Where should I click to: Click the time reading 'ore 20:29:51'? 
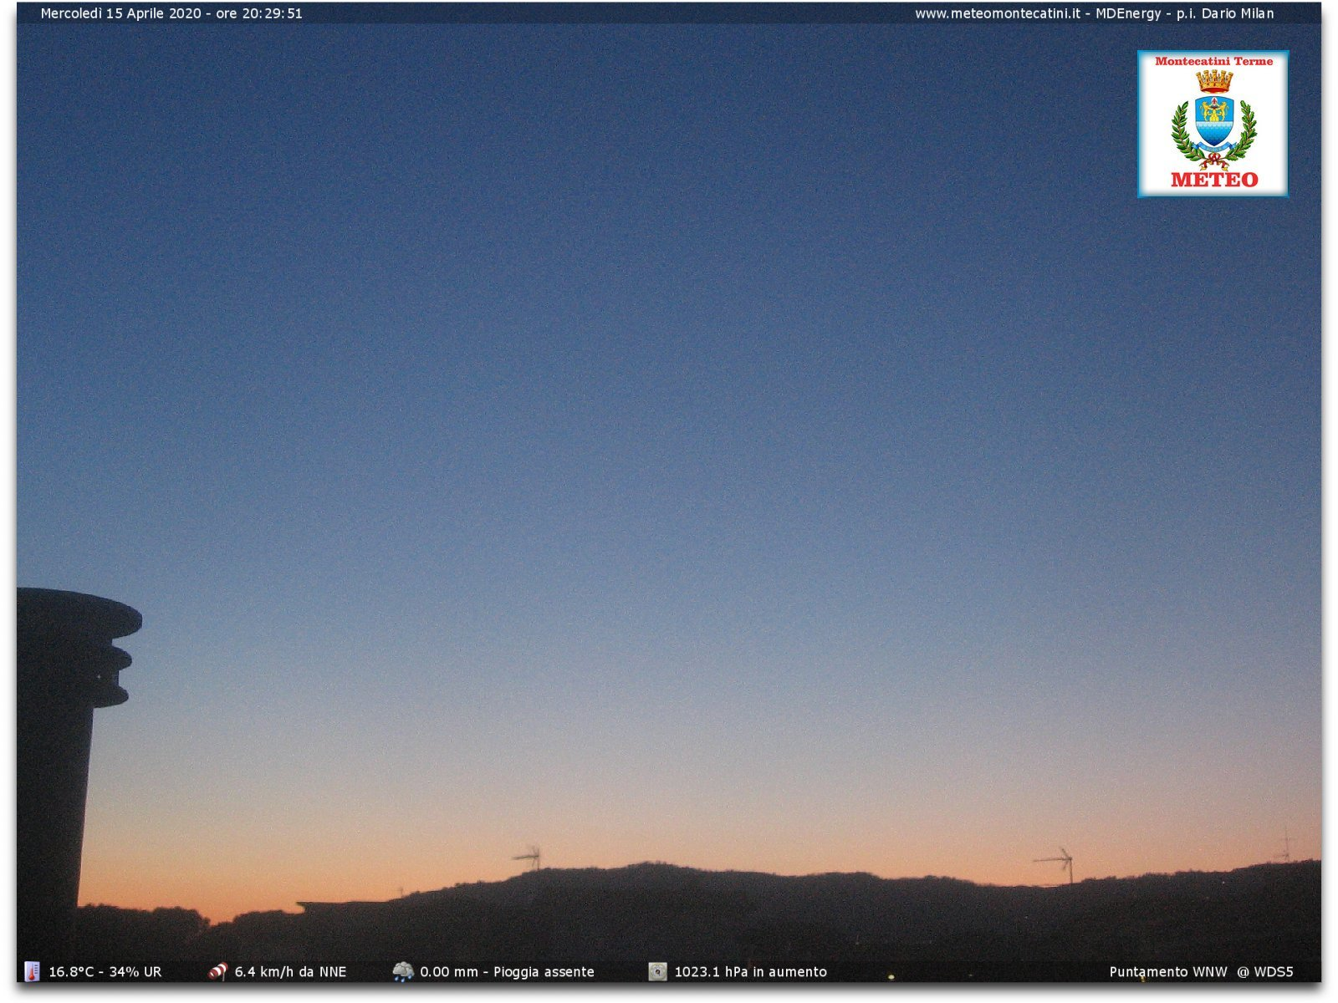[x=259, y=13]
